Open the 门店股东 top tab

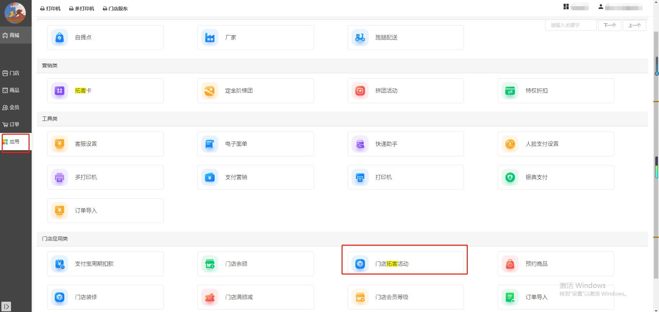pos(115,9)
